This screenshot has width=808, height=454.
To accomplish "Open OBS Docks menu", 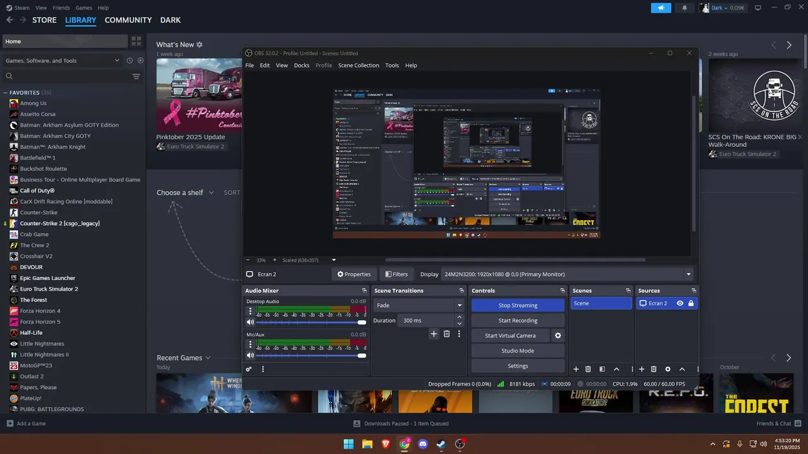I will [302, 66].
